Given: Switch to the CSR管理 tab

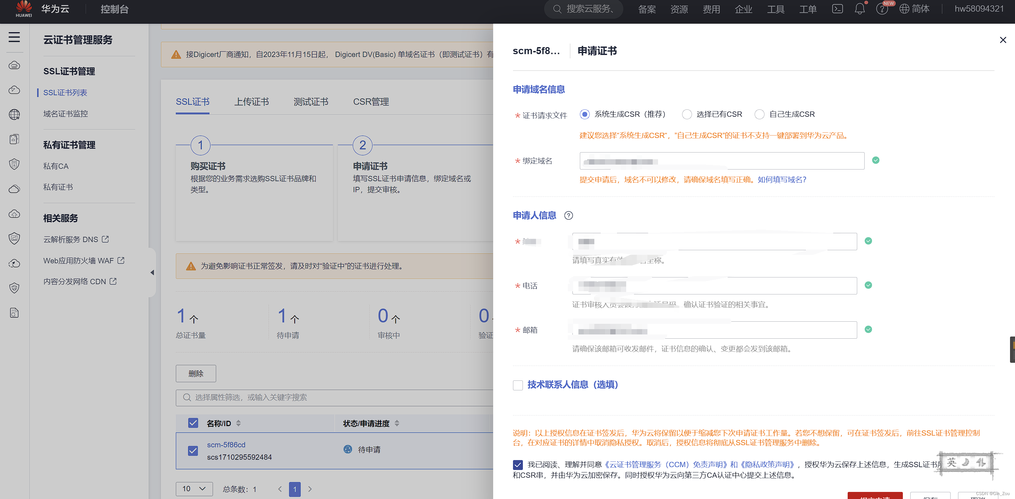Looking at the screenshot, I should click(370, 102).
